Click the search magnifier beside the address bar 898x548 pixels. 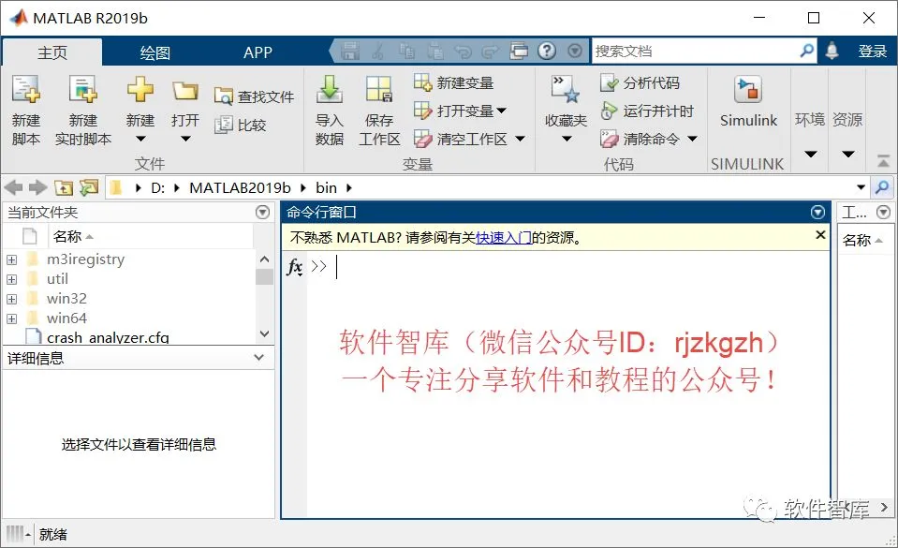coord(882,186)
